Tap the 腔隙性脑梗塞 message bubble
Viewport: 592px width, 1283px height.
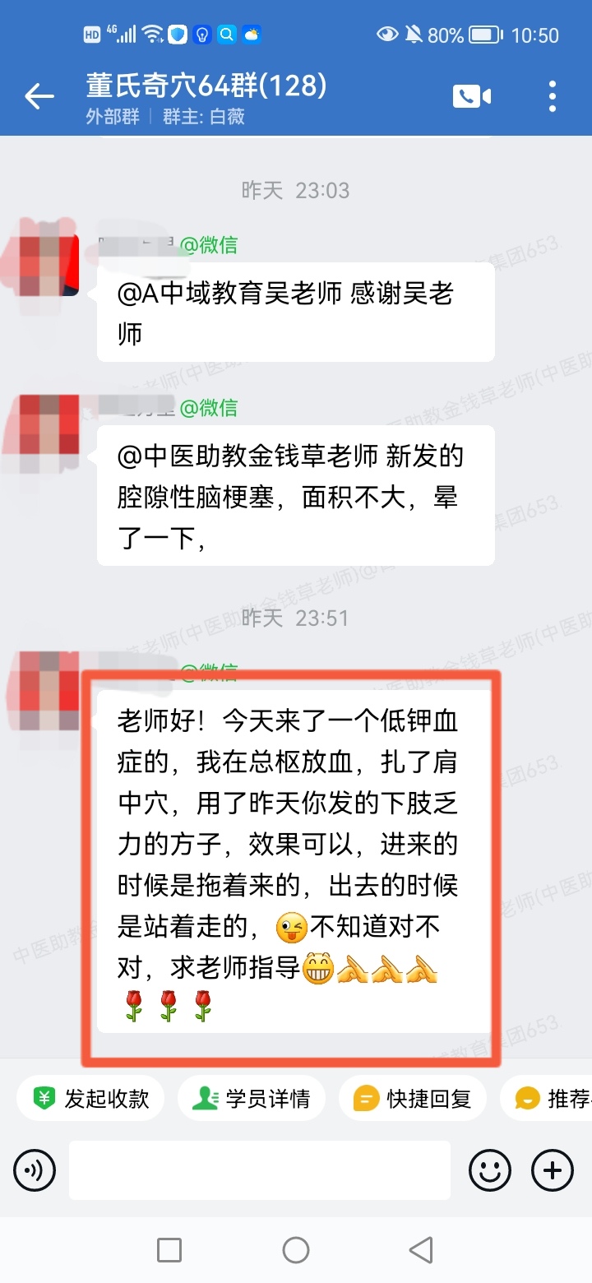click(x=296, y=496)
